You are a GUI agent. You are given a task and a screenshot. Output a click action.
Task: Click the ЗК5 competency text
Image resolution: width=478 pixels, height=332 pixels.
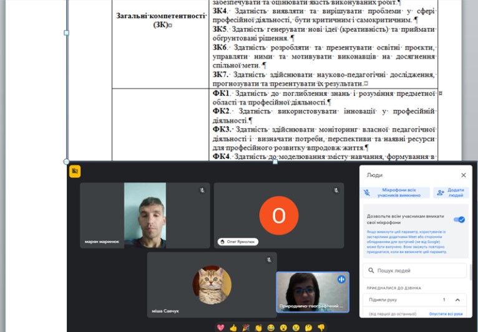(323, 34)
